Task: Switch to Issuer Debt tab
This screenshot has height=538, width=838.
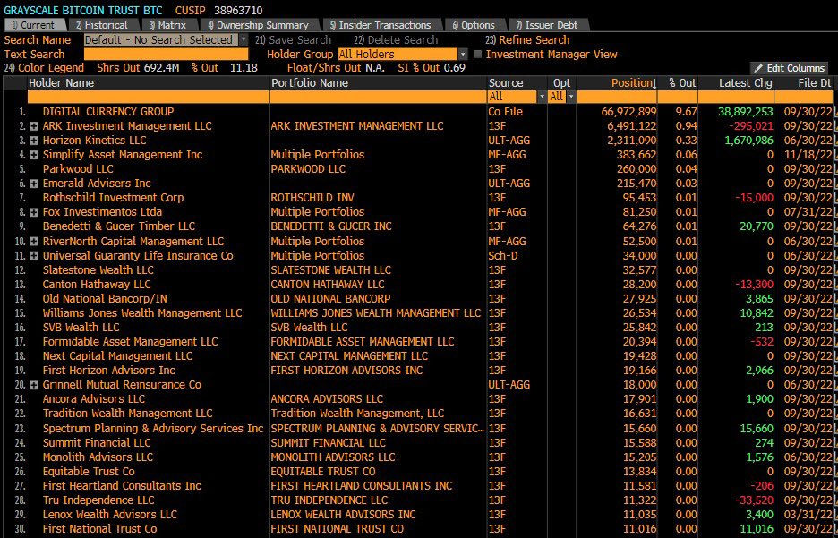Action: (547, 25)
